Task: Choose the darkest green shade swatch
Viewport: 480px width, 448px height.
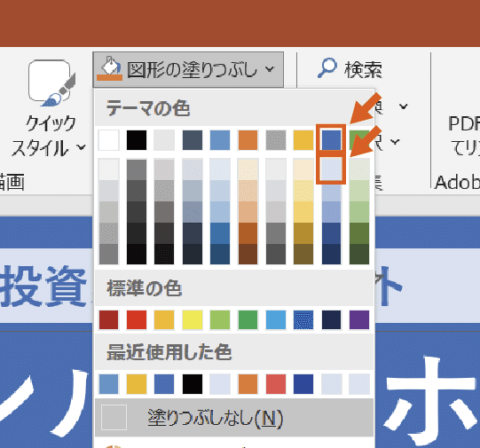Action: 359,254
